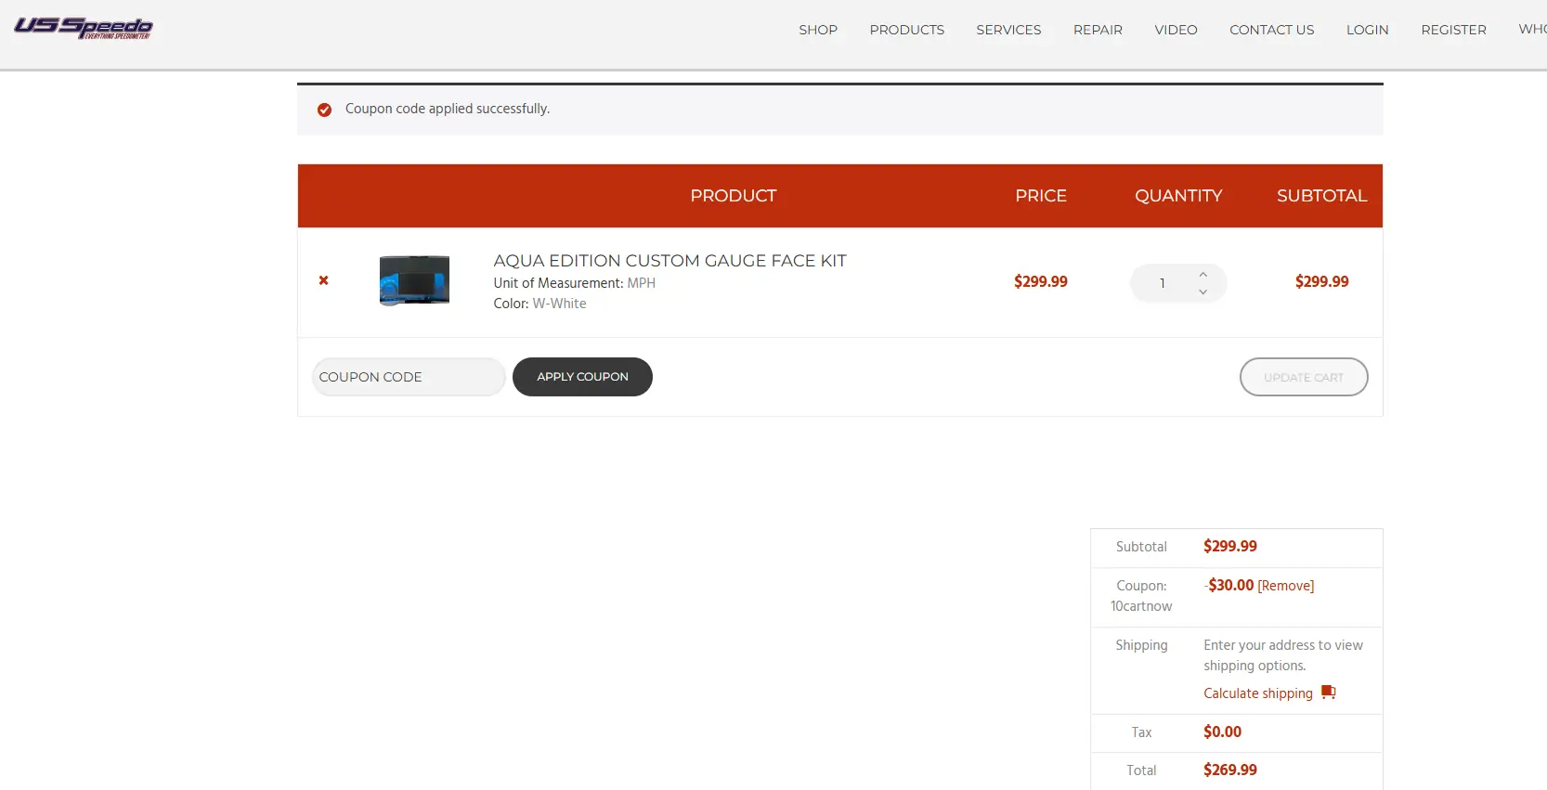Open the Products menu
This screenshot has width=1547, height=790.
(906, 30)
